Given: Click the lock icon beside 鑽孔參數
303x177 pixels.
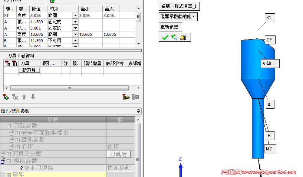Looking at the screenshot, I should tap(12, 140).
